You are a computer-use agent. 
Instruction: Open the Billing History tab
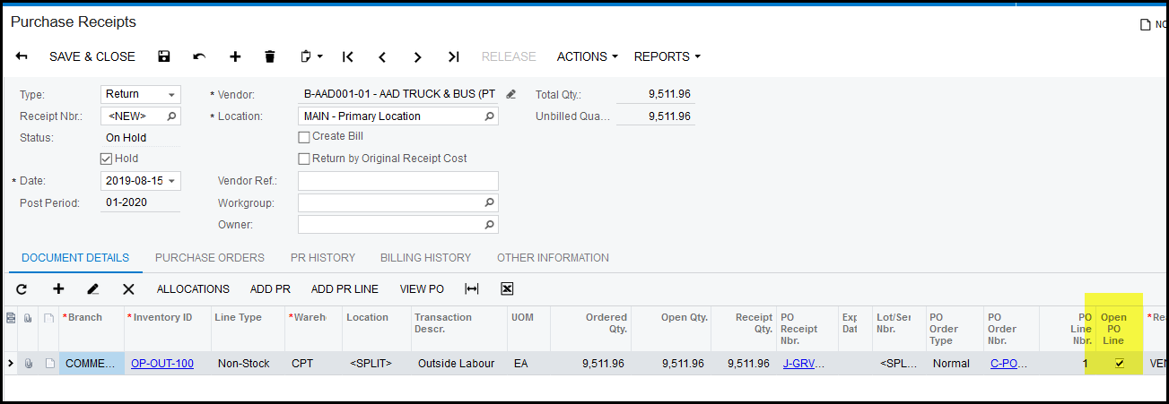pyautogui.click(x=425, y=257)
